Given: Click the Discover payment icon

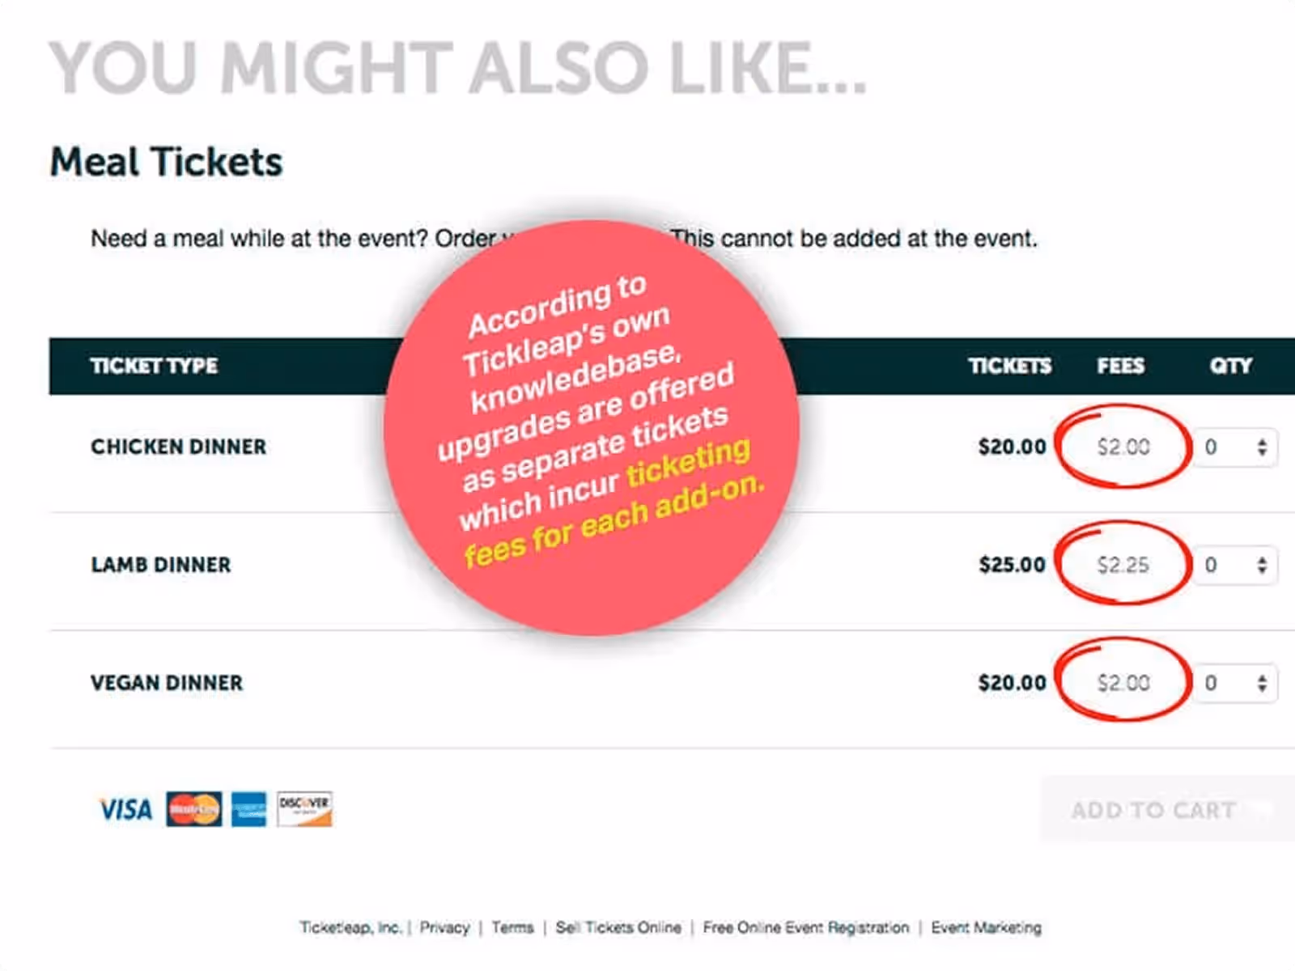Looking at the screenshot, I should (304, 808).
